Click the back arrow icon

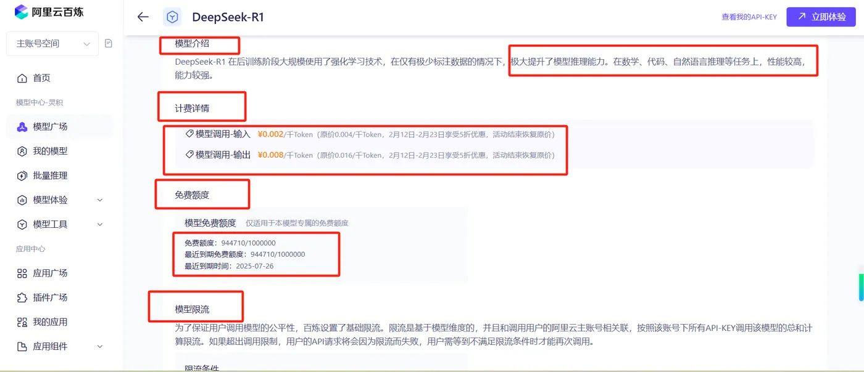(x=143, y=17)
